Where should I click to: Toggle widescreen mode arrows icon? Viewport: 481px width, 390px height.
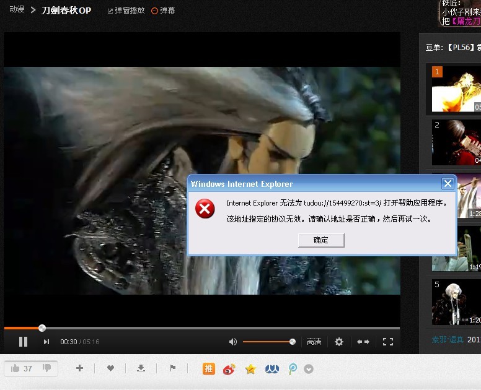coord(363,342)
